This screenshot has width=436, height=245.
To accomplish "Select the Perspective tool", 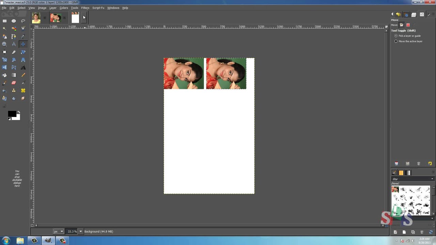I will [23, 60].
